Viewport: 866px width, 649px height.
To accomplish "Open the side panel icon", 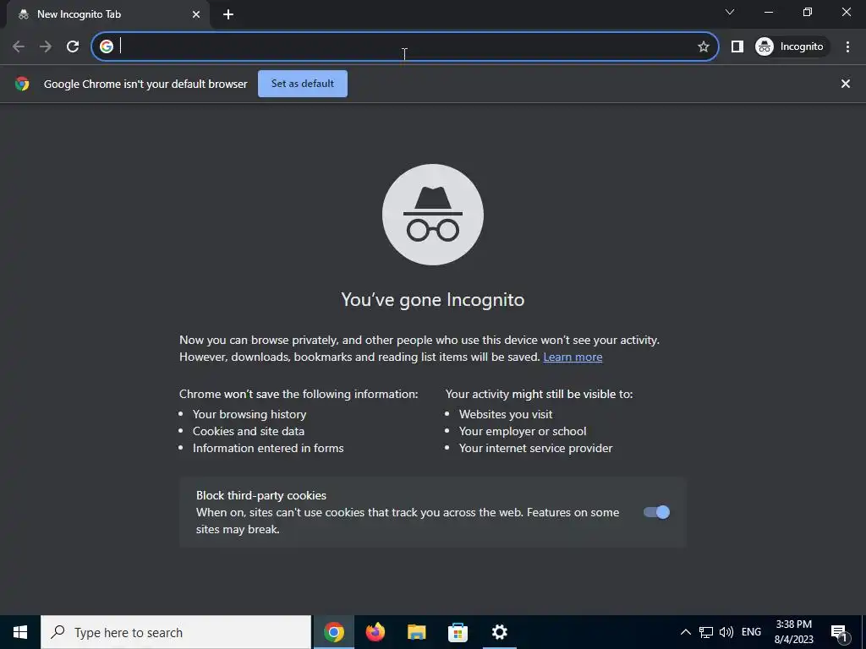I will [737, 46].
